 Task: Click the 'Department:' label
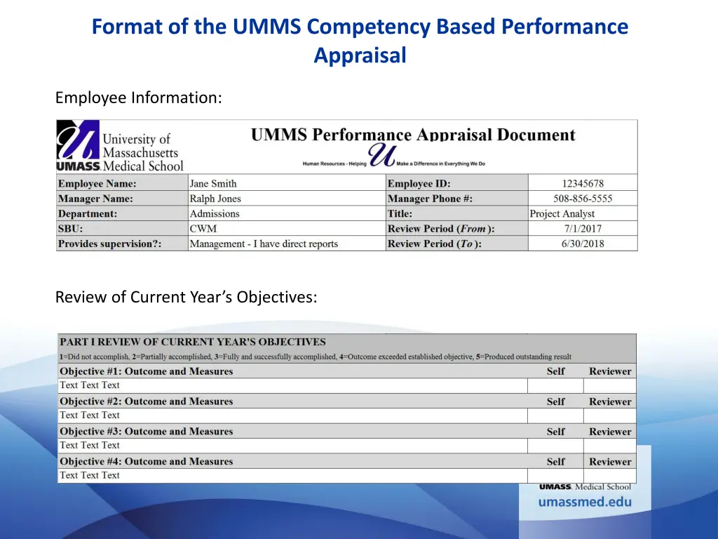pos(88,213)
